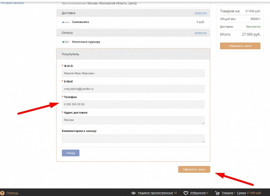
Task: Click the help question mark icon
Action: click(2, 193)
